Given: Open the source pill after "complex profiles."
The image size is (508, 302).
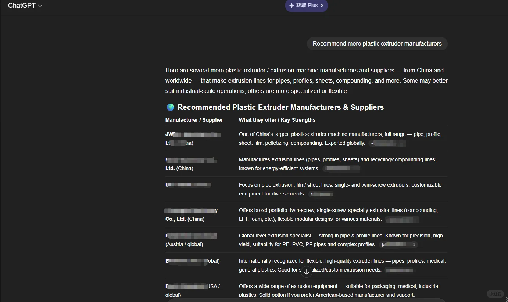Looking at the screenshot, I should point(398,245).
